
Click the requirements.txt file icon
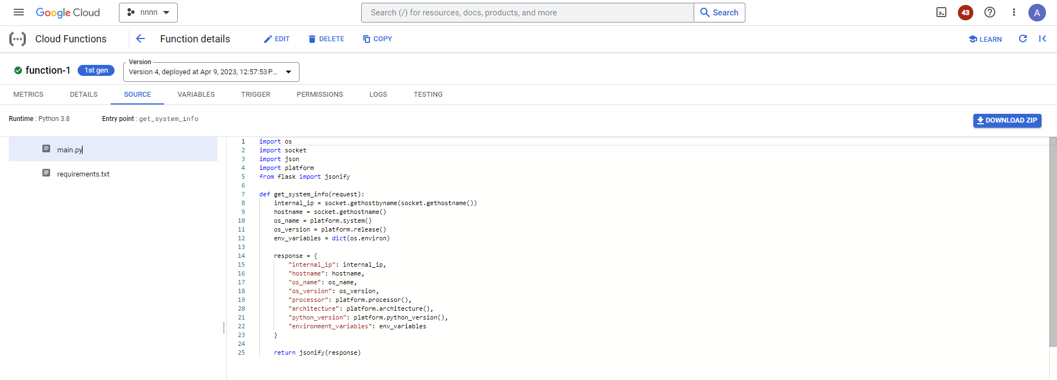(46, 173)
